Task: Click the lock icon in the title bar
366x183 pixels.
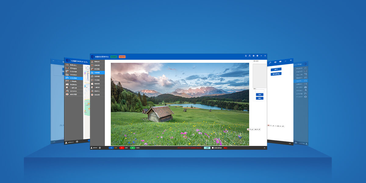Action: pos(246,56)
